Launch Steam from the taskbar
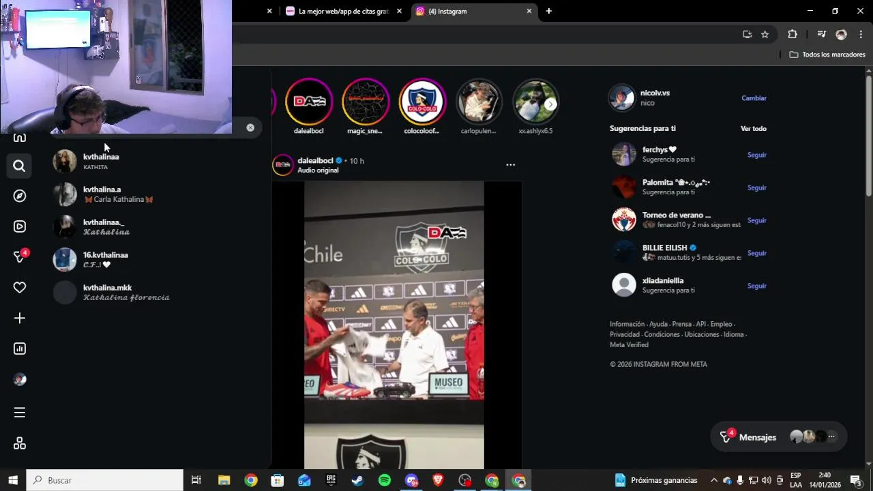This screenshot has width=873, height=491. point(357,480)
